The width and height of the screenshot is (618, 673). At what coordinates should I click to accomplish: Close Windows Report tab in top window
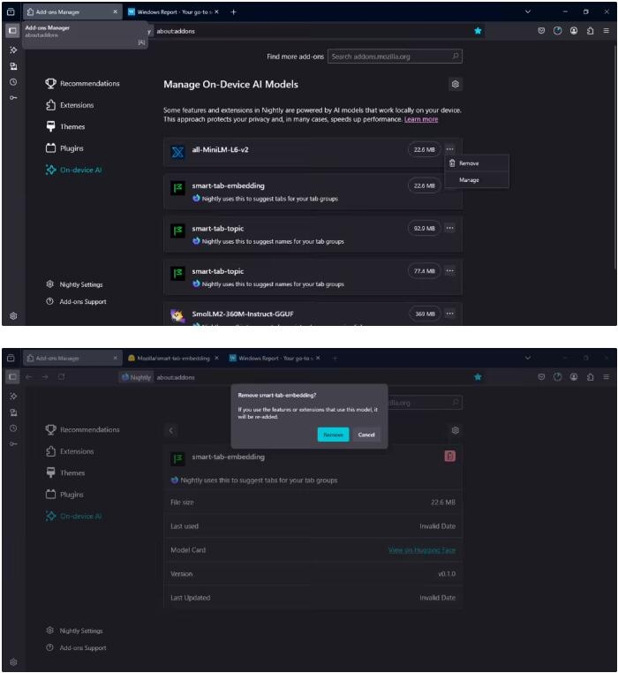coord(216,12)
